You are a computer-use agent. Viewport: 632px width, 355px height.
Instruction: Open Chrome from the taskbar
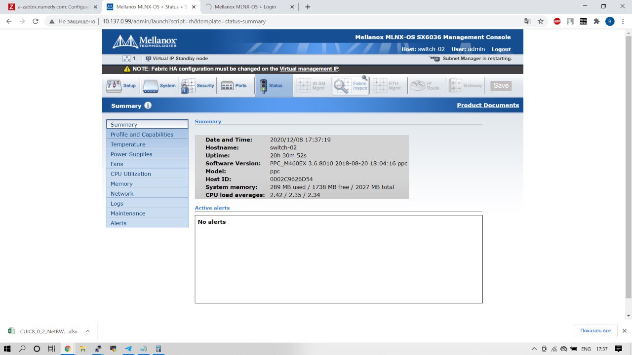click(x=68, y=349)
